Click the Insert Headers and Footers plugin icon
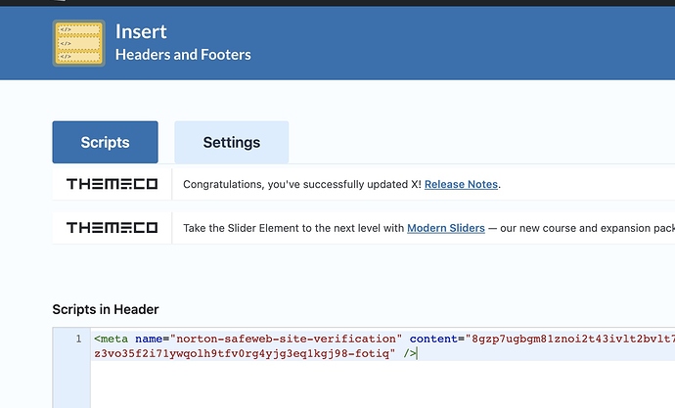 (78, 43)
